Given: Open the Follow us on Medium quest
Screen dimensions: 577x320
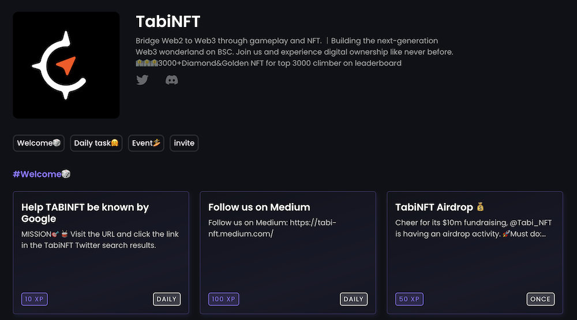Looking at the screenshot, I should [259, 208].
